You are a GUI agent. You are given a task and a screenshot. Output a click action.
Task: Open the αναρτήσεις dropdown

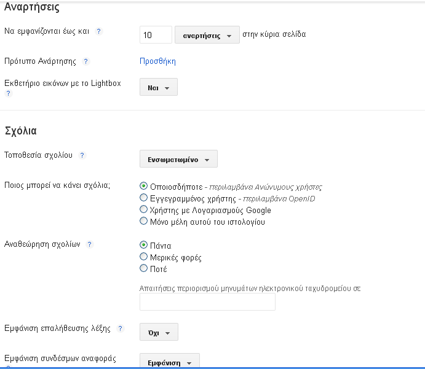click(207, 34)
